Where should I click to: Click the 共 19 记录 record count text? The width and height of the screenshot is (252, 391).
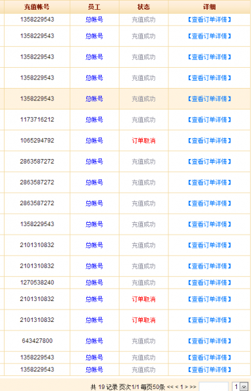104,387
